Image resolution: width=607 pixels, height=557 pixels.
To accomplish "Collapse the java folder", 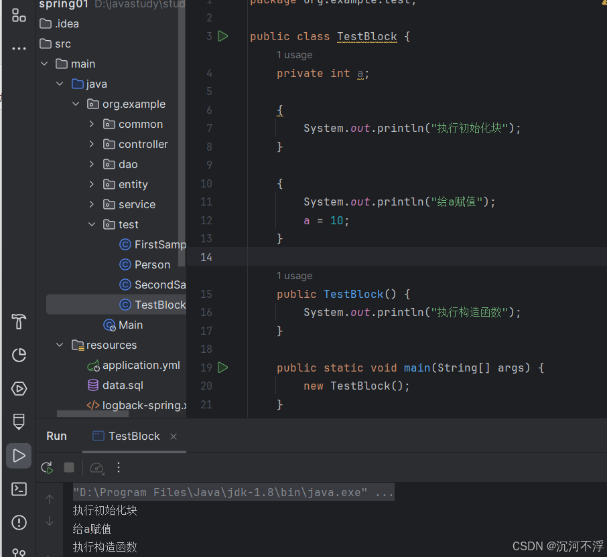I will pos(60,84).
